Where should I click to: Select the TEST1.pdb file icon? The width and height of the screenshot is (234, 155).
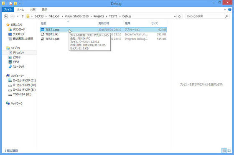click(43, 39)
